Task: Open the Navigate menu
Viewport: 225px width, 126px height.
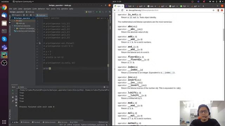Action: pyautogui.click(x=27, y=9)
